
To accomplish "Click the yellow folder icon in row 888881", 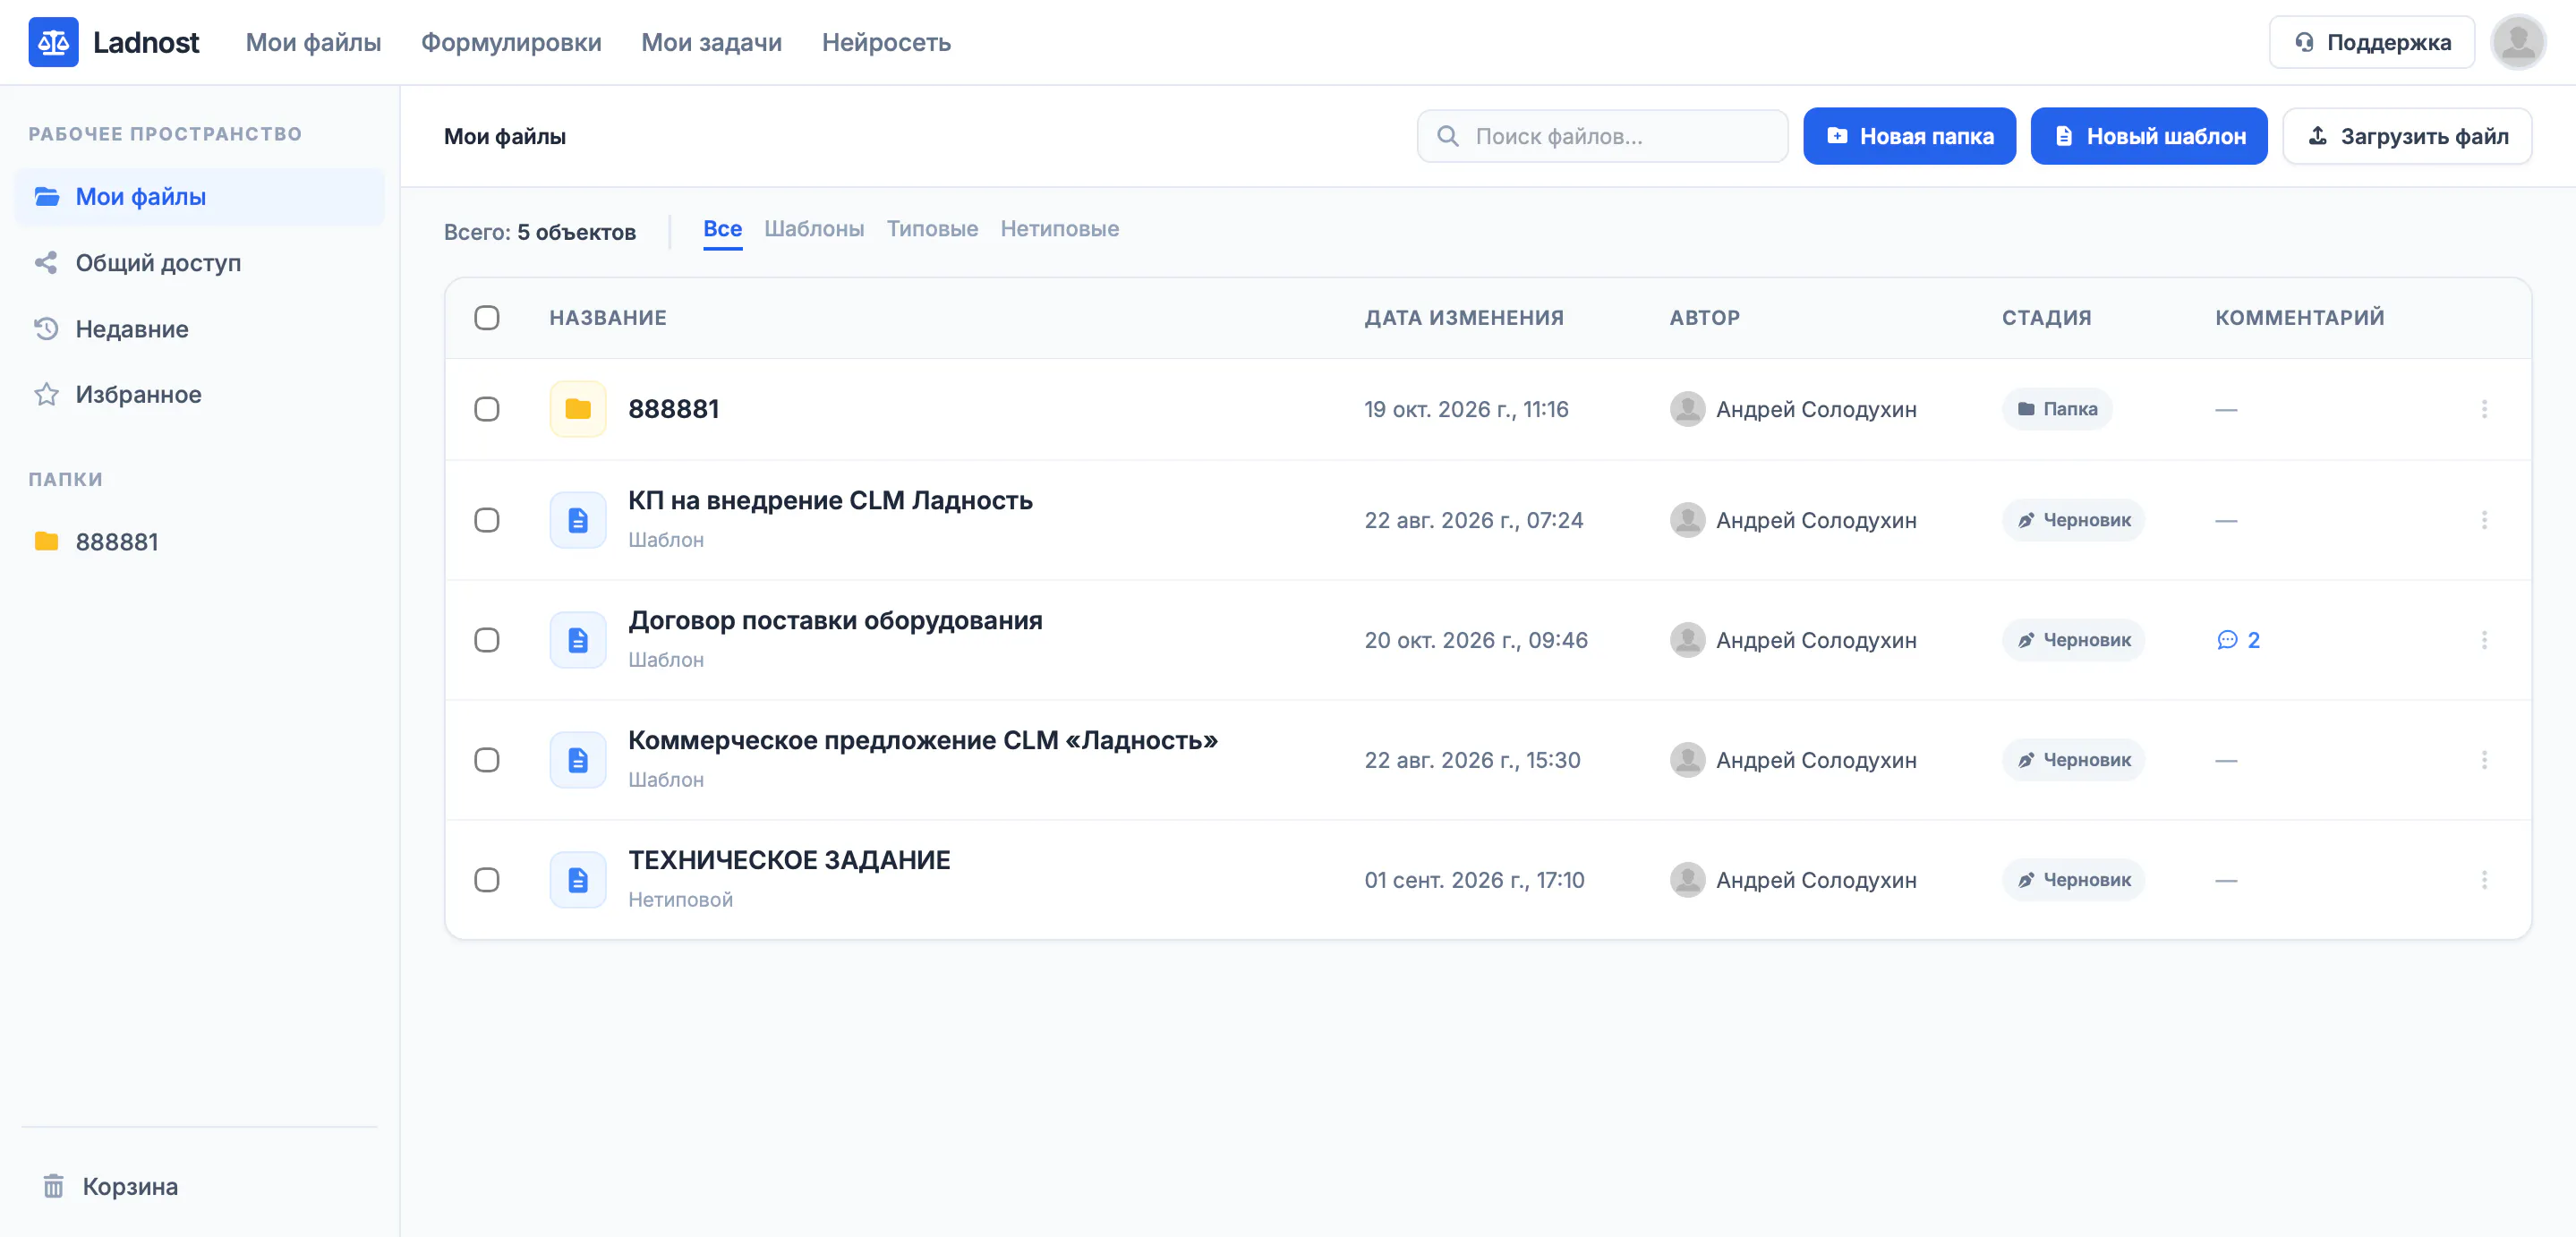I will [578, 409].
